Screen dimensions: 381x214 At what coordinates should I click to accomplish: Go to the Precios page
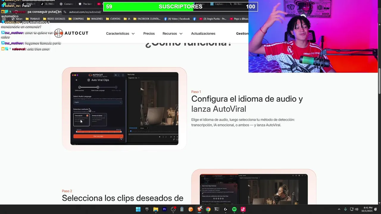pyautogui.click(x=149, y=34)
